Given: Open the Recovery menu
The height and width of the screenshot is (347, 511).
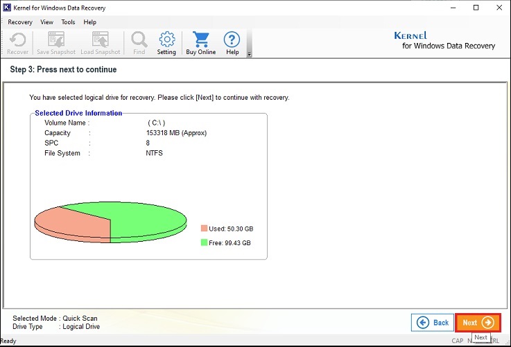Looking at the screenshot, I should (20, 22).
